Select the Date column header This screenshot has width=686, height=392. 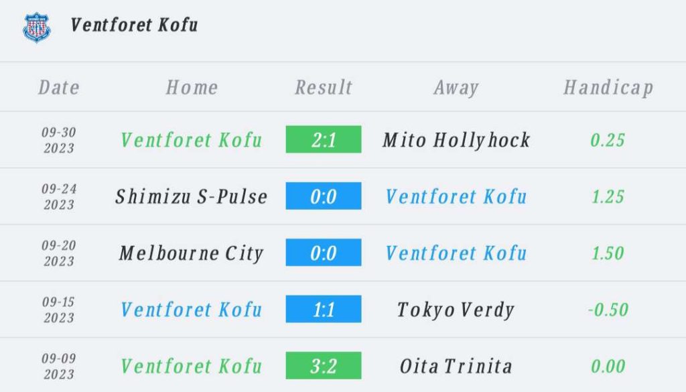pos(59,88)
